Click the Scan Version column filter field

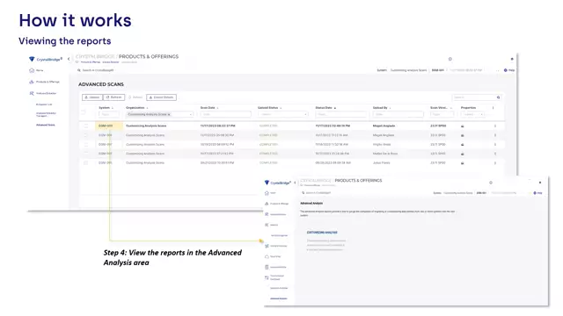[442, 114]
